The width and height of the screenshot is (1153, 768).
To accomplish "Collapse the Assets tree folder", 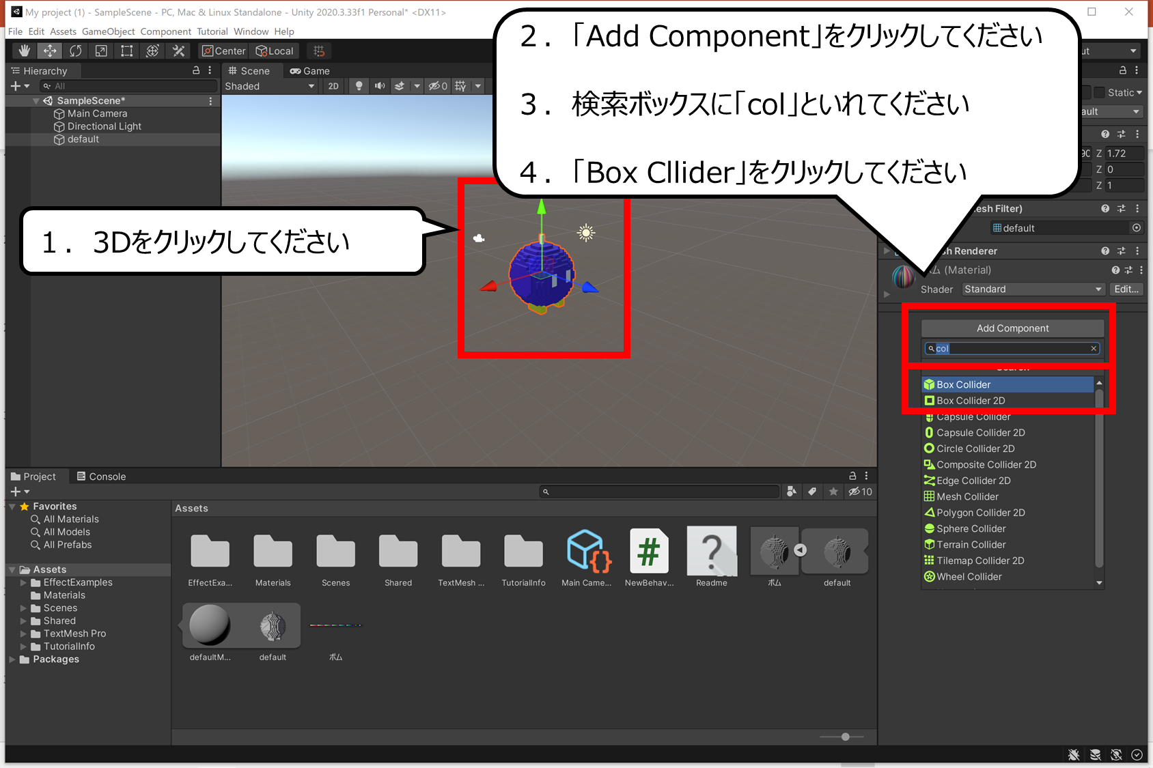I will [12, 570].
